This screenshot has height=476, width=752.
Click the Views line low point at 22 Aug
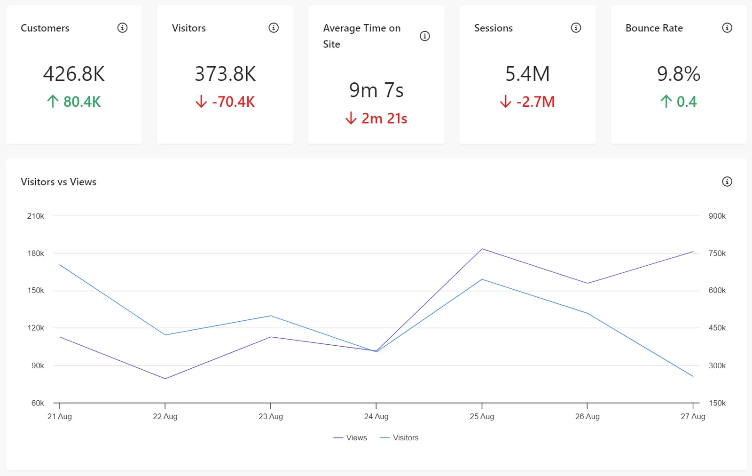(165, 379)
